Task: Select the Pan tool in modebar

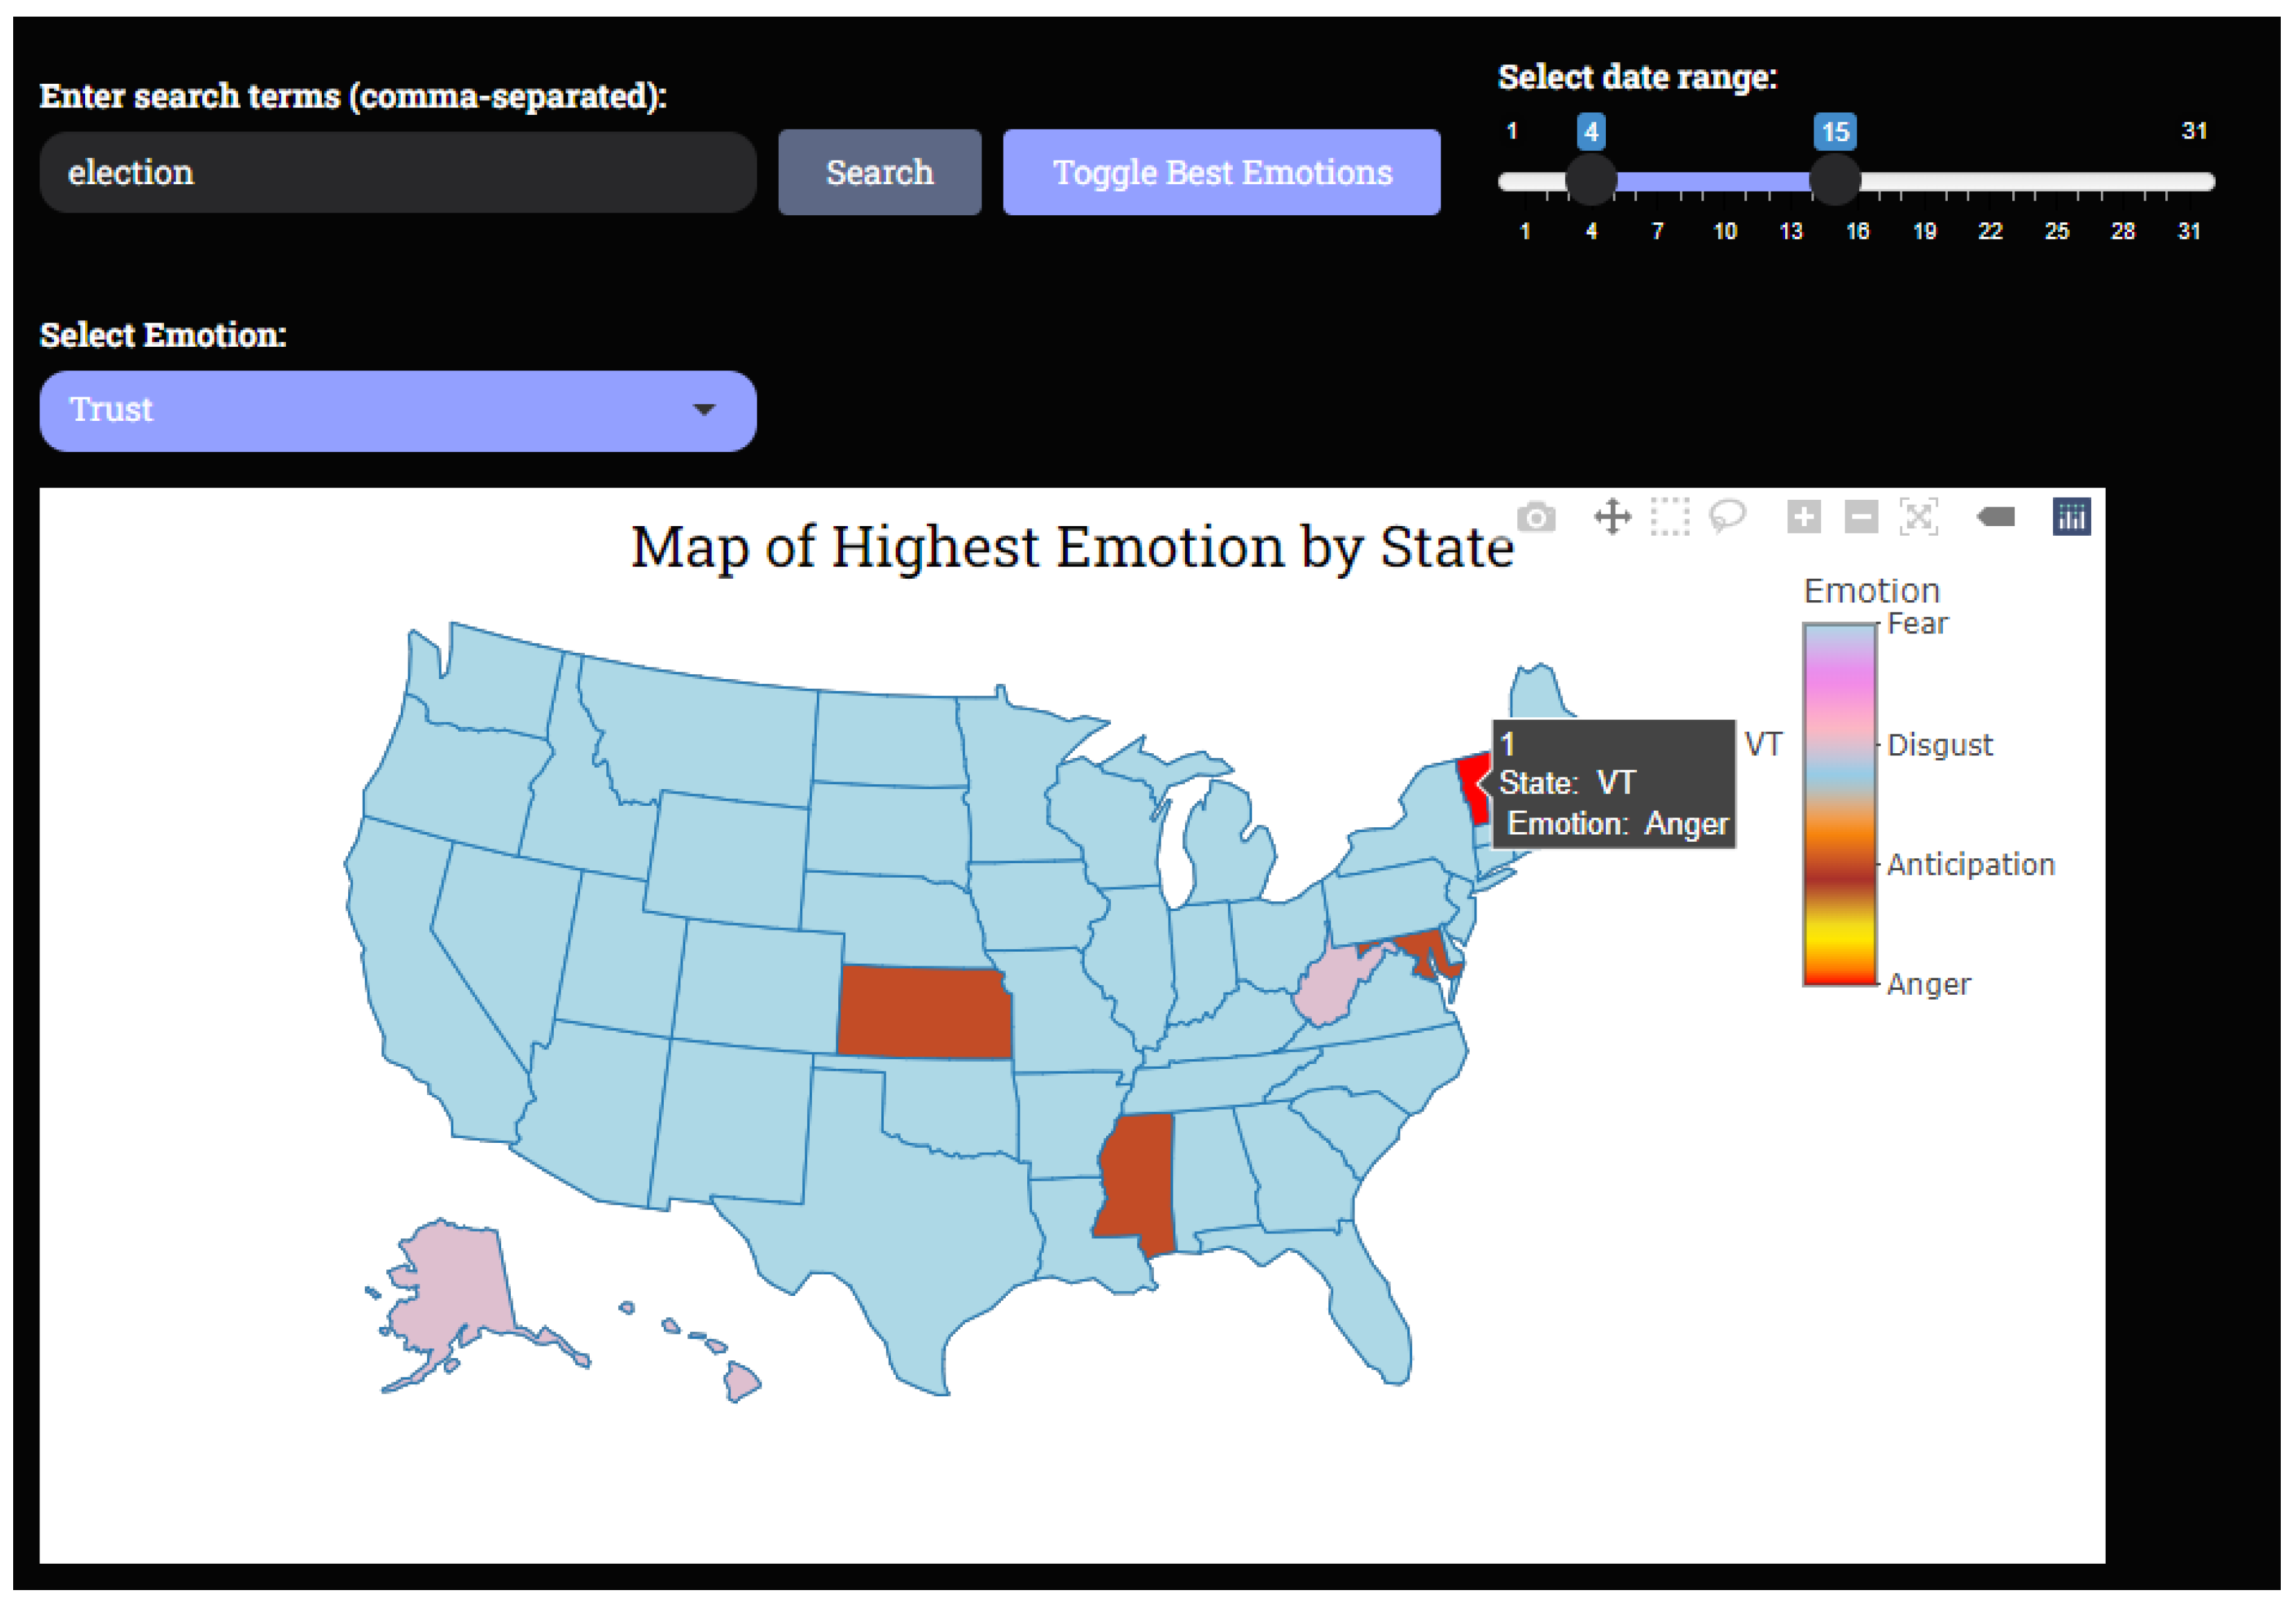Action: pos(1612,517)
